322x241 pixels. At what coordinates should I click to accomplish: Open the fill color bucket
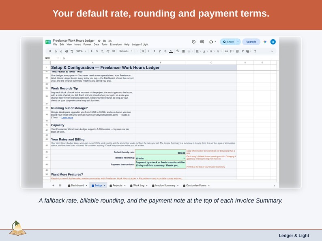point(178,51)
